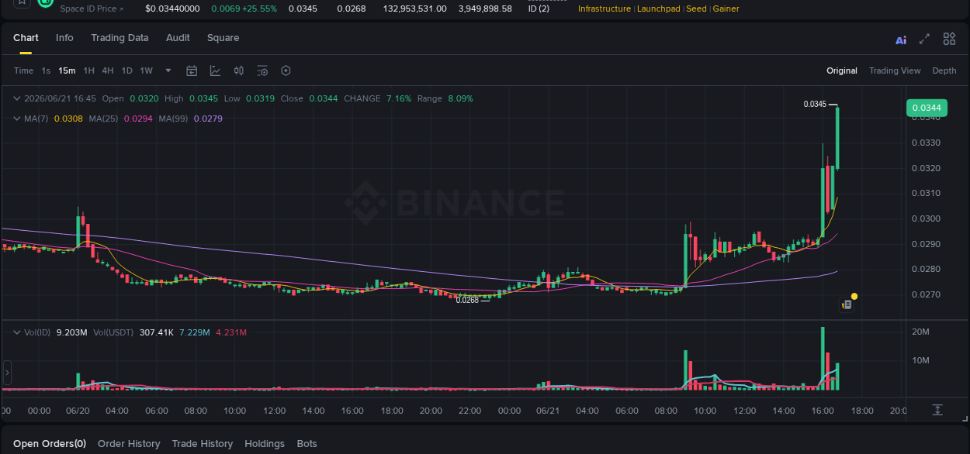Click the hexagon chart settings icon

286,71
